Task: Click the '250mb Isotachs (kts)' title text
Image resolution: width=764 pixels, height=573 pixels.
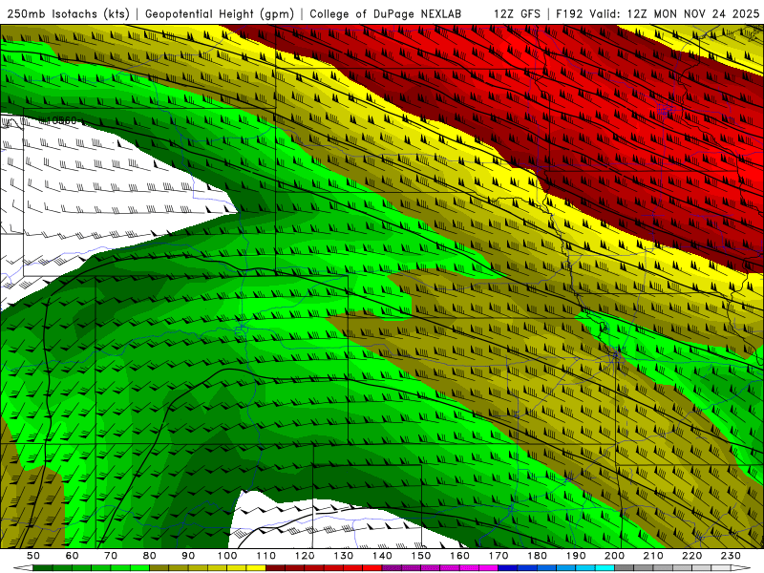Action: coord(68,14)
